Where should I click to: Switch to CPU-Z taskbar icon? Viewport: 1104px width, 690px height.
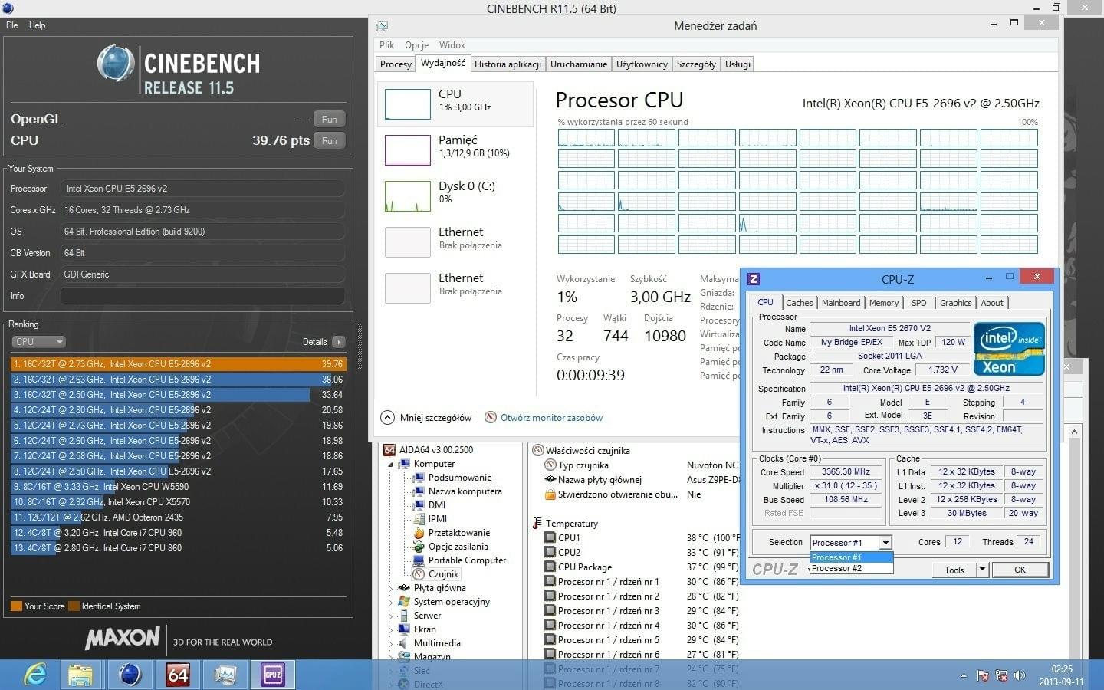coord(272,675)
